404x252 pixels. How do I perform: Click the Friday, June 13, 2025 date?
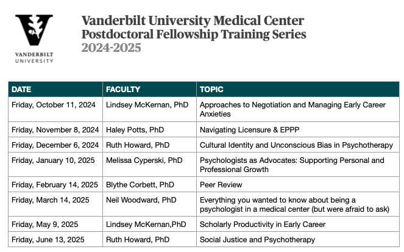pos(49,239)
